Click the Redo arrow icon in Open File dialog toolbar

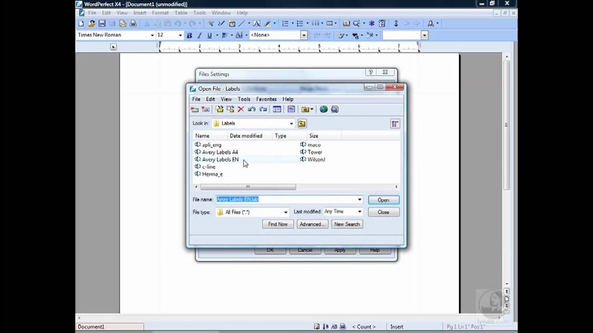click(x=263, y=110)
